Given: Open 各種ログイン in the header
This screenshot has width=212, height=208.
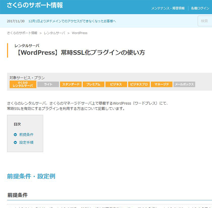Looking at the screenshot, I should [x=200, y=8].
